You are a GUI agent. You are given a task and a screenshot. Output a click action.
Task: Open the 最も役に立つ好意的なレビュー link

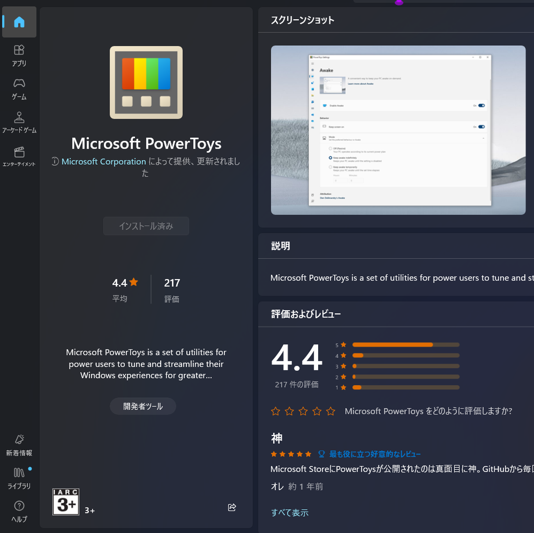[374, 454]
